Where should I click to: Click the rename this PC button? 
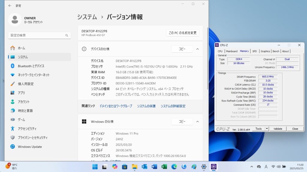coord(183,33)
